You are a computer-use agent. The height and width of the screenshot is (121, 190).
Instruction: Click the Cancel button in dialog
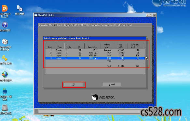tap(112, 84)
